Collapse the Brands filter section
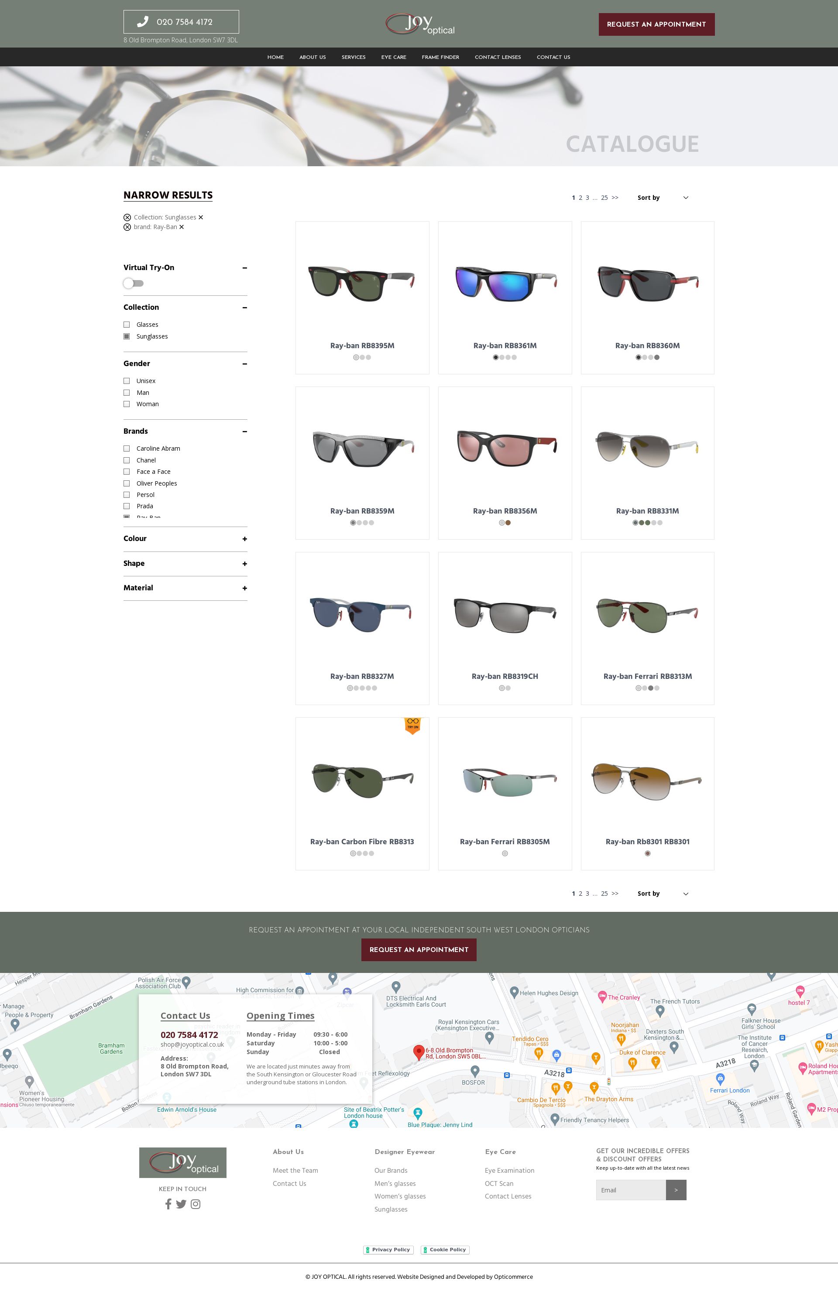 pyautogui.click(x=245, y=432)
